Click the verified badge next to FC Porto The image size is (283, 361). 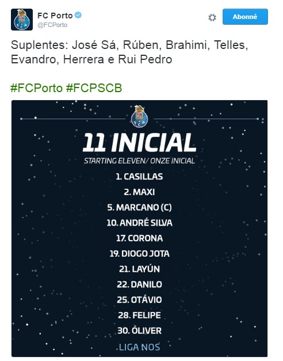click(78, 15)
